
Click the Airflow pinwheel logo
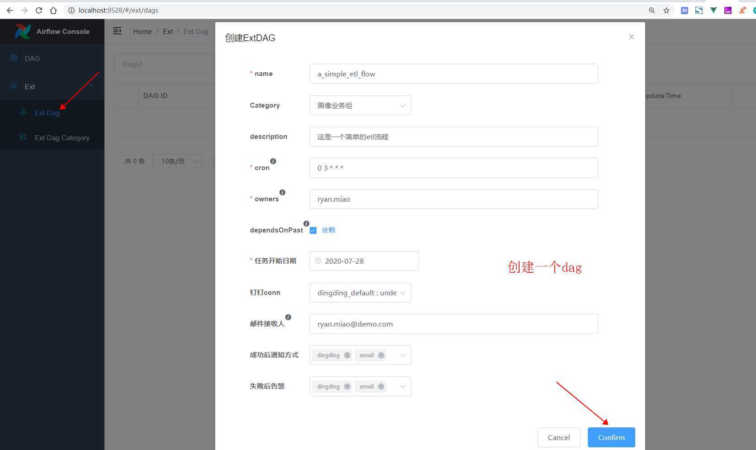[x=23, y=31]
